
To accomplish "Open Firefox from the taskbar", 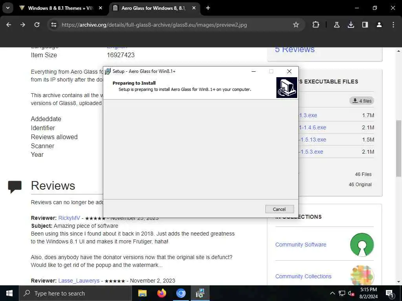I will point(161,293).
